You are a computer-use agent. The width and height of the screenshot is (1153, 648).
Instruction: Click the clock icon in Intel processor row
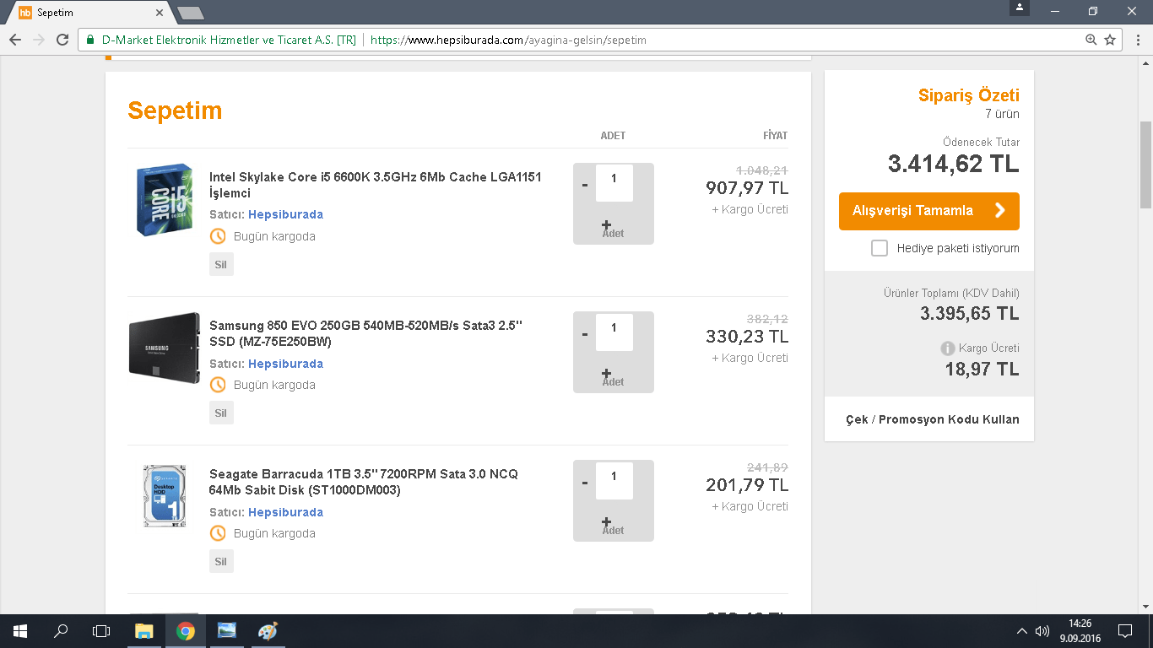[218, 236]
